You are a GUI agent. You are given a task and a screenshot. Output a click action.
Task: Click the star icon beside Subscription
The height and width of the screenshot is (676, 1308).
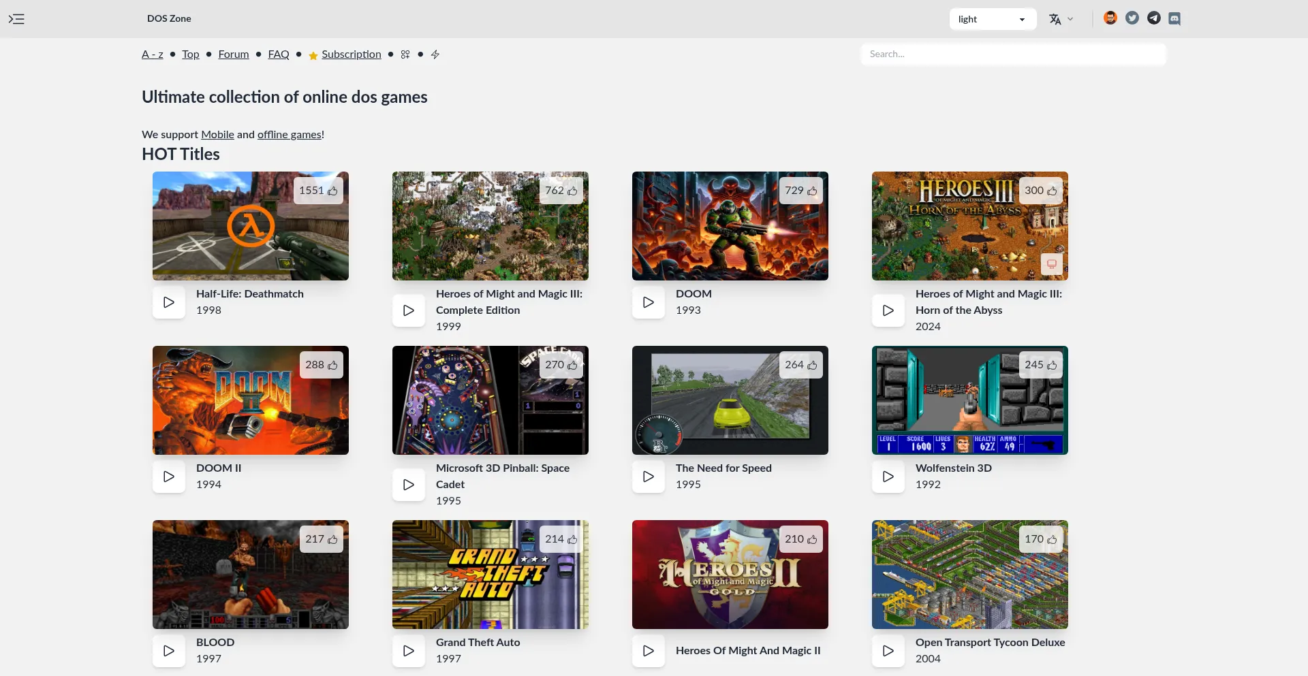pos(313,55)
